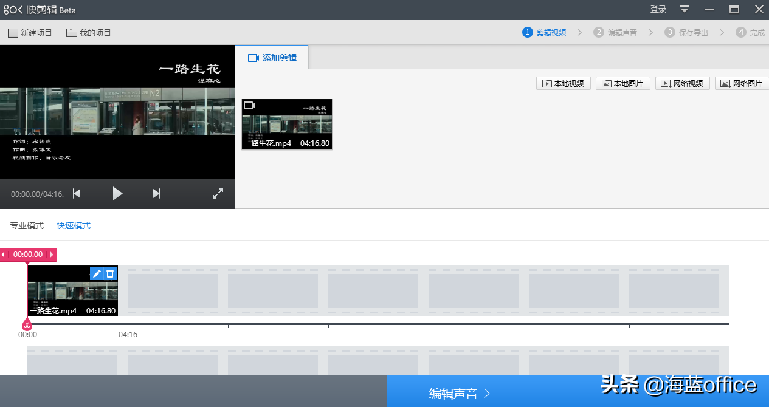The height and width of the screenshot is (407, 769).
Task: Edit the timeline clip with pencil icon
Action: pos(97,274)
